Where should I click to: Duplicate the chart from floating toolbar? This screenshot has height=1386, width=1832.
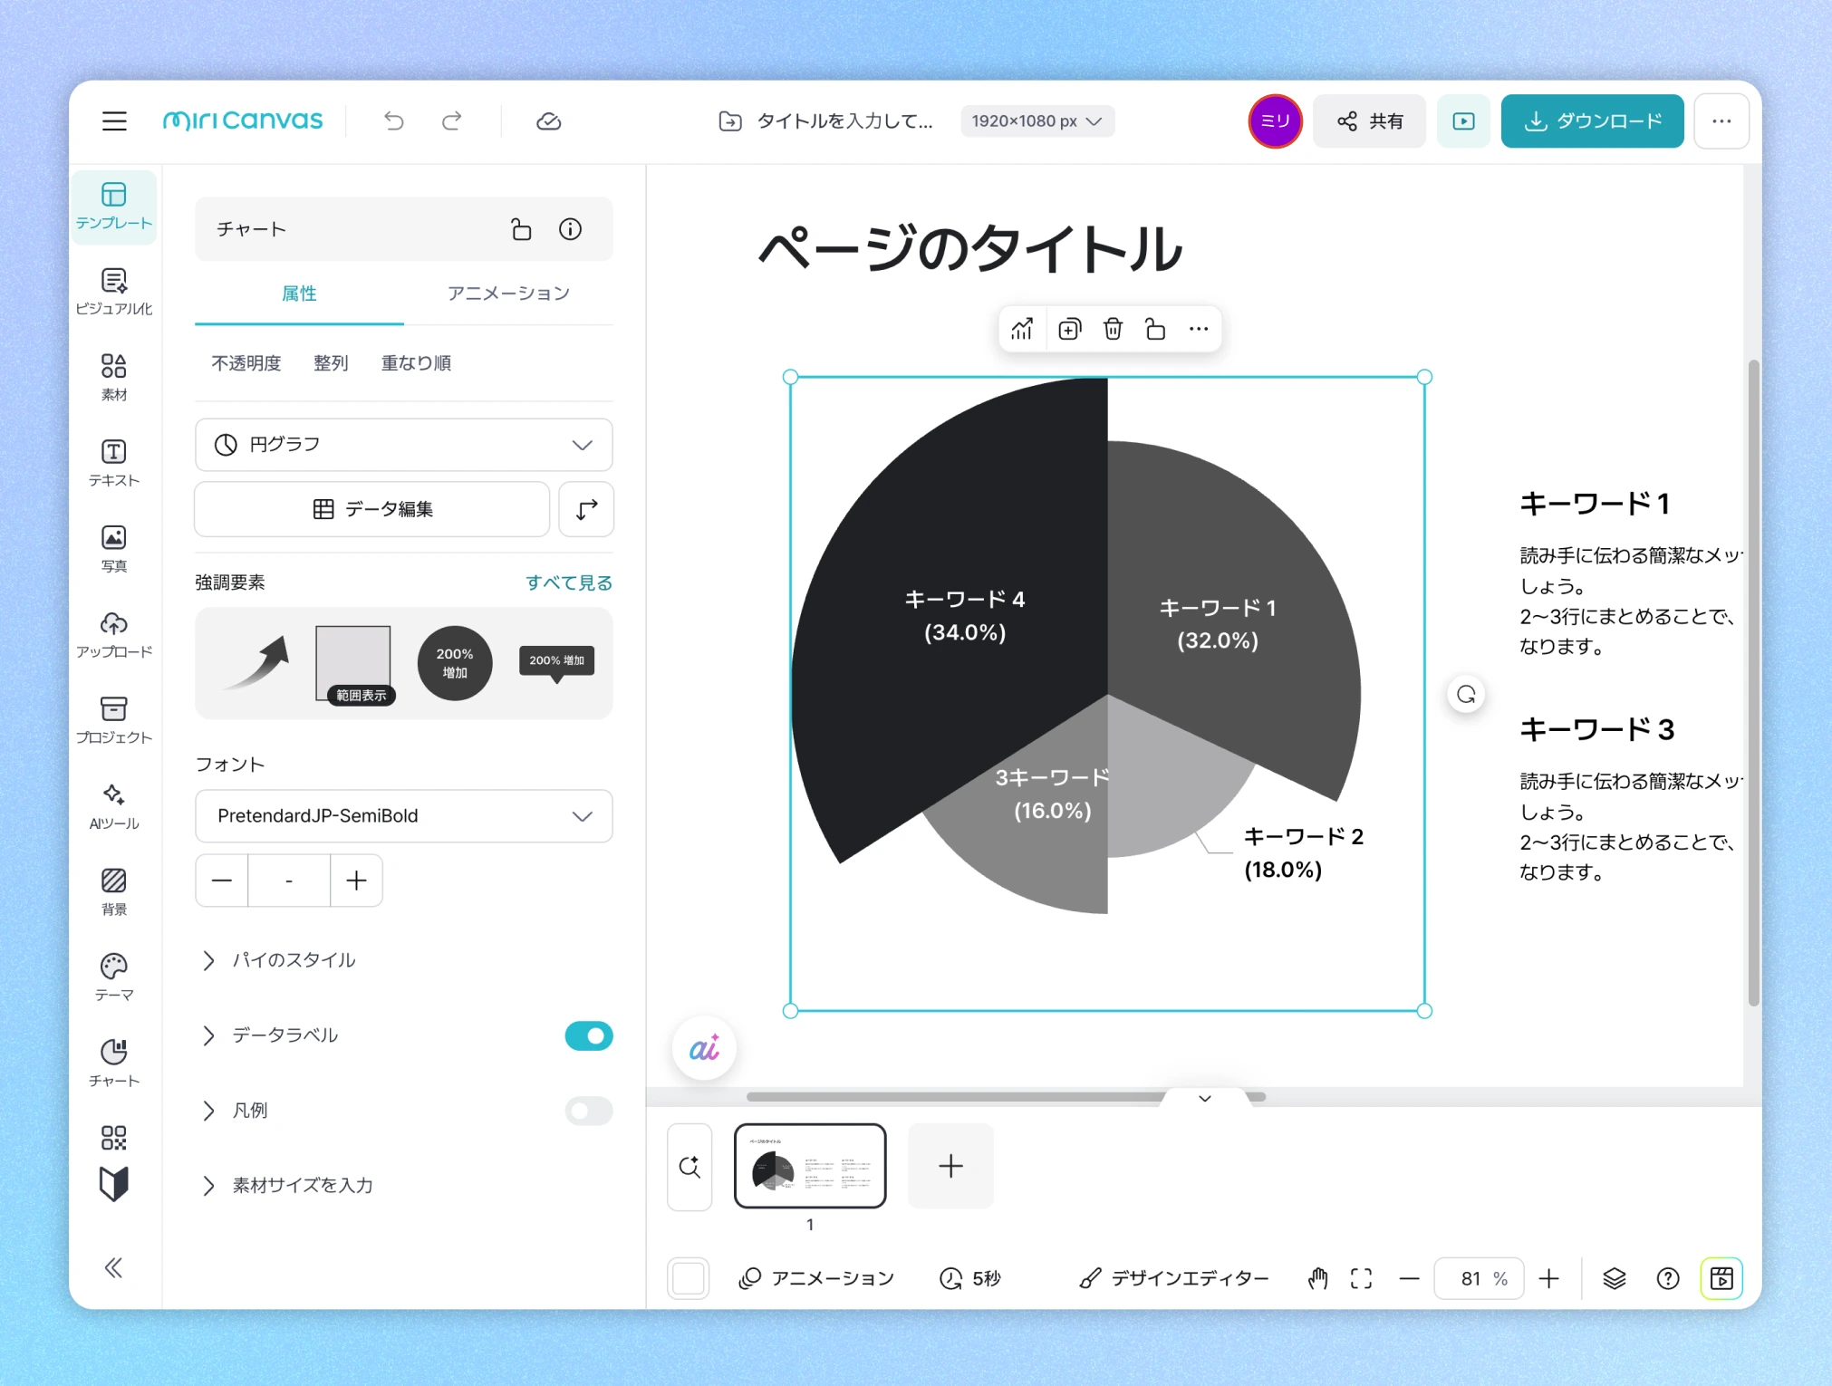pyautogui.click(x=1070, y=329)
